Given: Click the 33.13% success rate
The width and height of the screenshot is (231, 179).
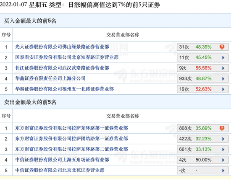Looking at the screenshot, I should click(203, 149).
